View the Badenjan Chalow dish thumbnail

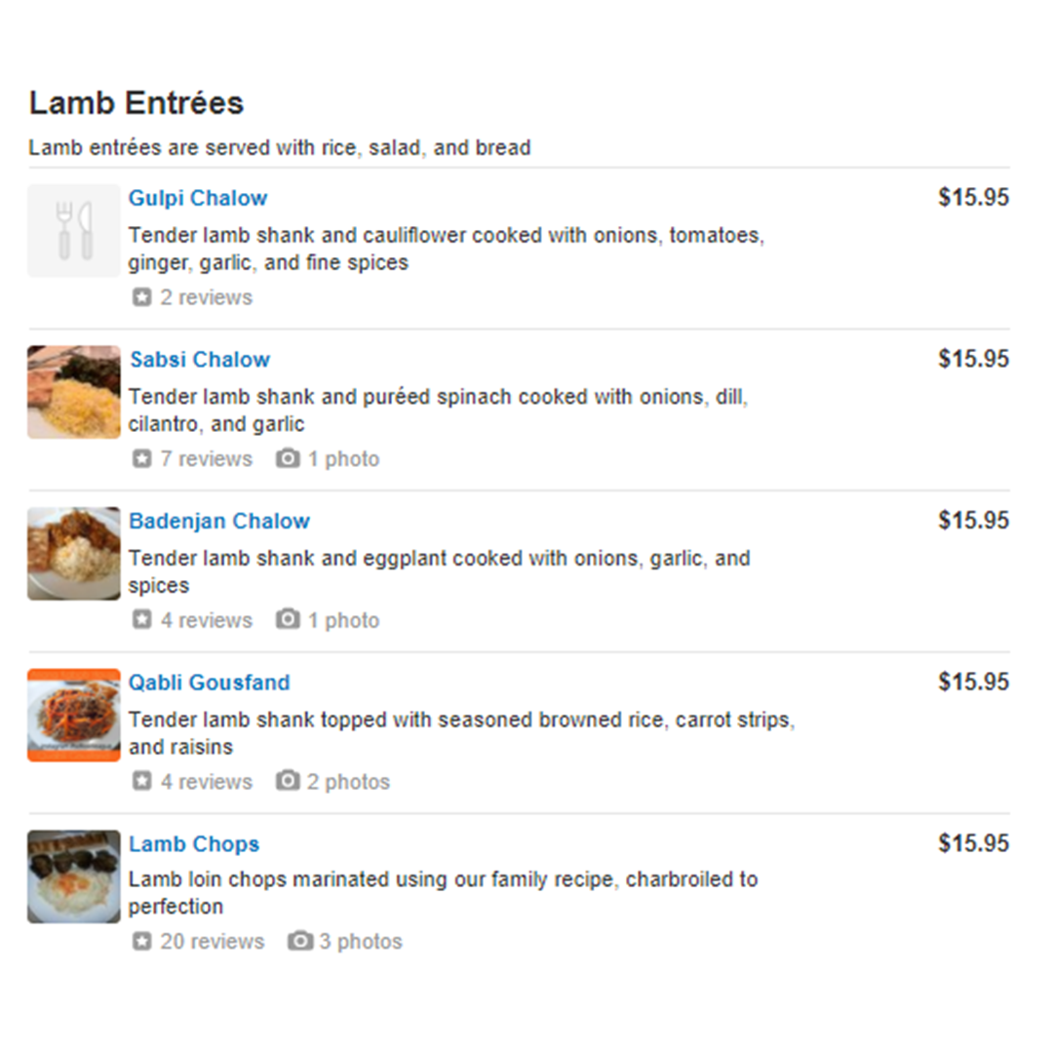[x=74, y=554]
